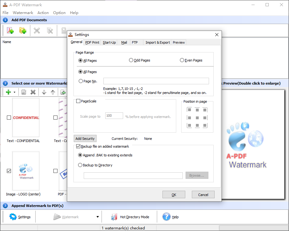Image resolution: width=289 pixels, height=231 pixels.
Task: Close the Settings dialog with X
Action: coord(217,35)
